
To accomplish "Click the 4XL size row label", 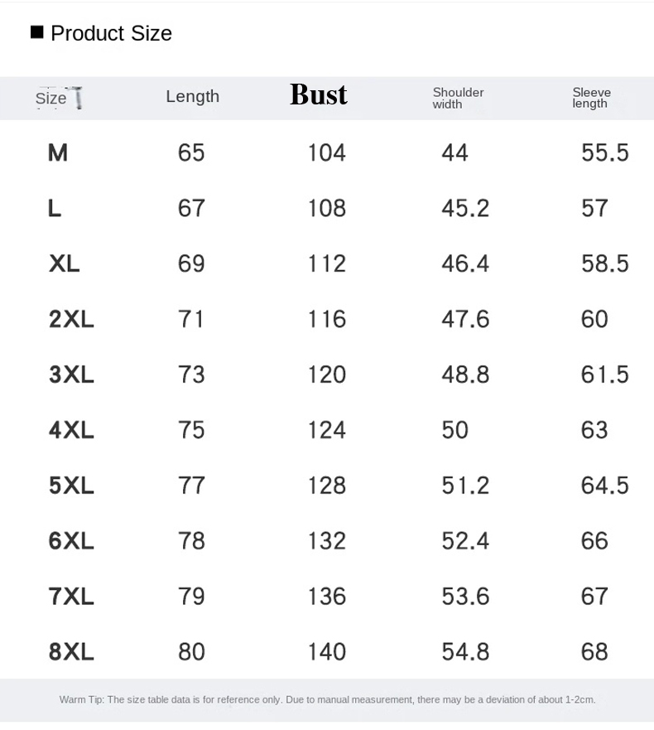I will point(71,430).
